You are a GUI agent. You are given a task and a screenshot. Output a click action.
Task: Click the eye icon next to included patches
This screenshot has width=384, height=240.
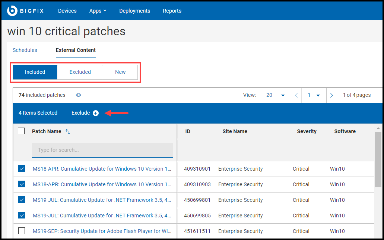(79, 95)
